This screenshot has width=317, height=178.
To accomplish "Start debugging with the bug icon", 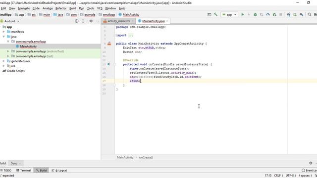I will (255, 14).
